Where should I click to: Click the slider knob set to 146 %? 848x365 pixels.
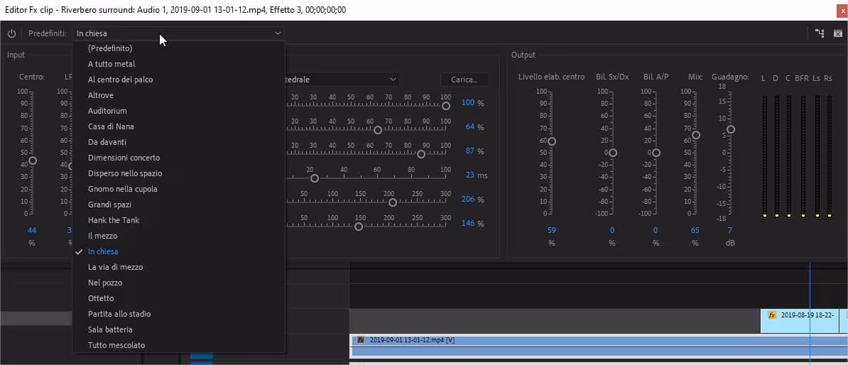point(359,227)
